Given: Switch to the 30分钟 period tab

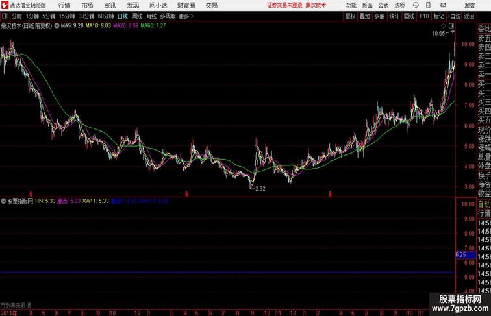Looking at the screenshot, I should (x=86, y=16).
